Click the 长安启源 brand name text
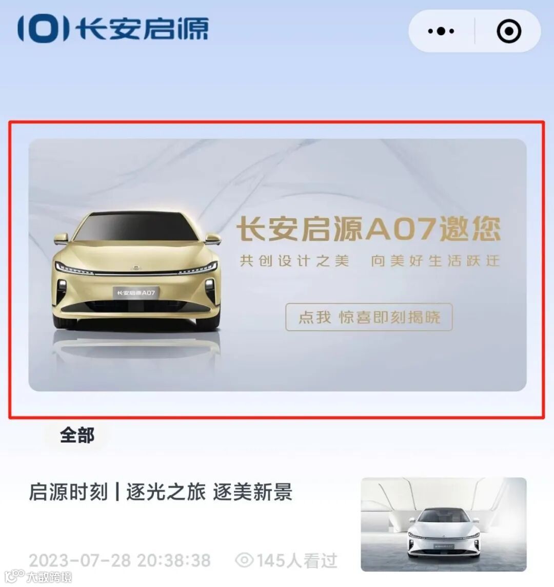 [x=142, y=29]
